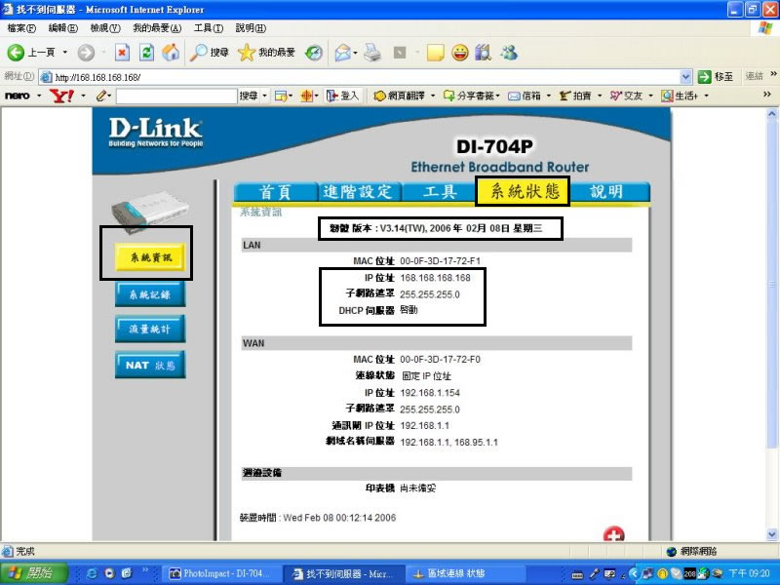Go back with the 上一頁 arrow button
This screenshot has width=780, height=585.
pos(31,53)
